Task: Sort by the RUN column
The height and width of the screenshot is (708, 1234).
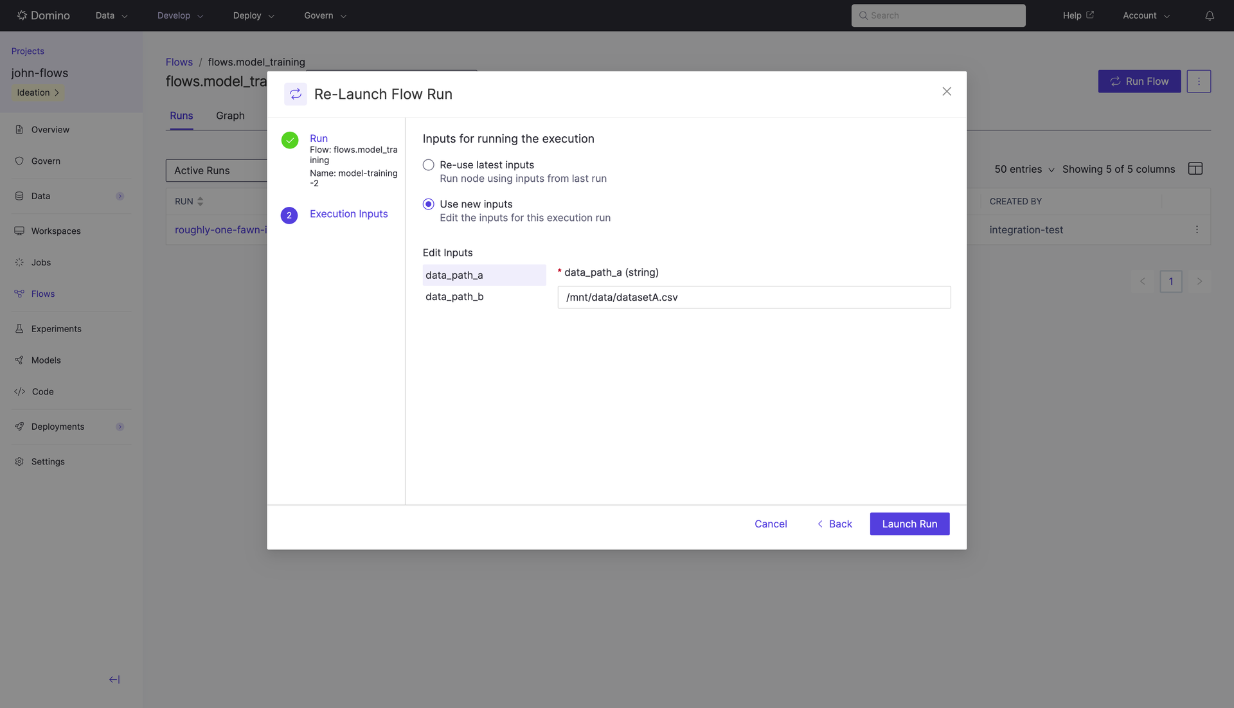Action: coord(200,202)
